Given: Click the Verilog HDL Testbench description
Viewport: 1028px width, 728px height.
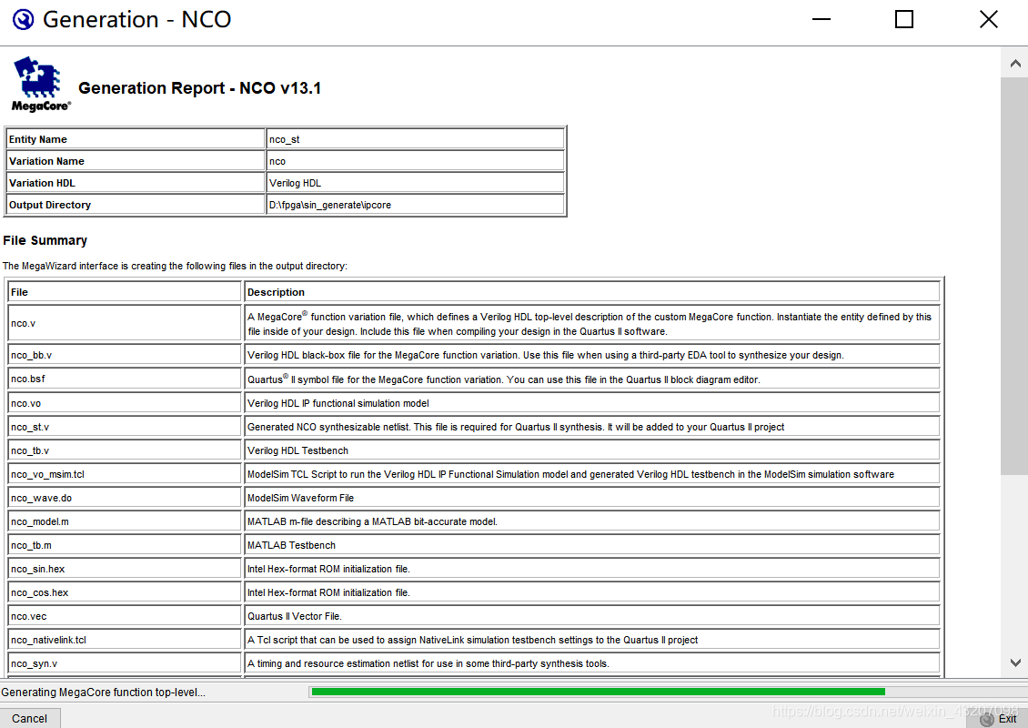Looking at the screenshot, I should (297, 450).
